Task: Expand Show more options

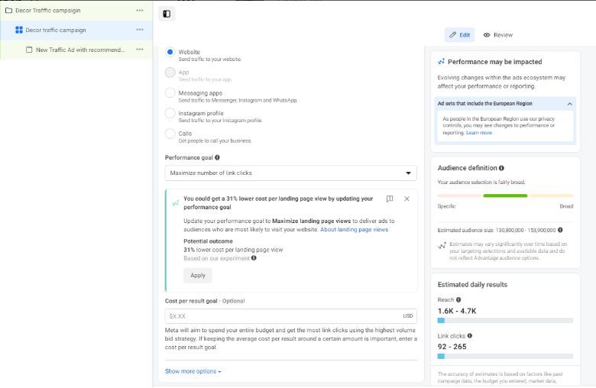Action: [x=193, y=372]
